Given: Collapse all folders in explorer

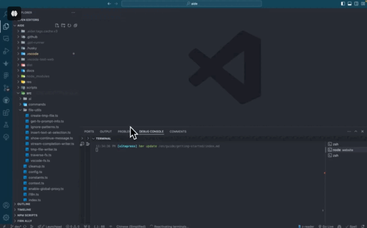Looking at the screenshot, I should tap(76, 26).
